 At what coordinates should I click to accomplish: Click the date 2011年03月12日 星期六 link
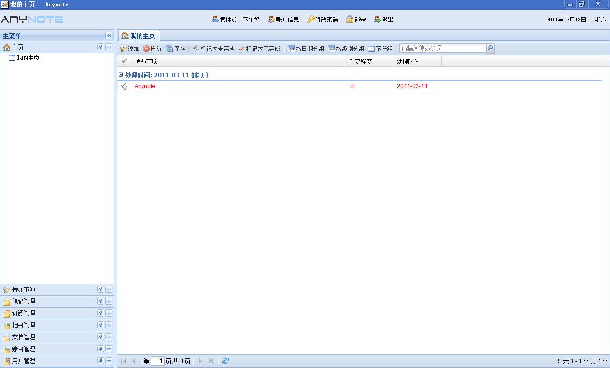576,20
